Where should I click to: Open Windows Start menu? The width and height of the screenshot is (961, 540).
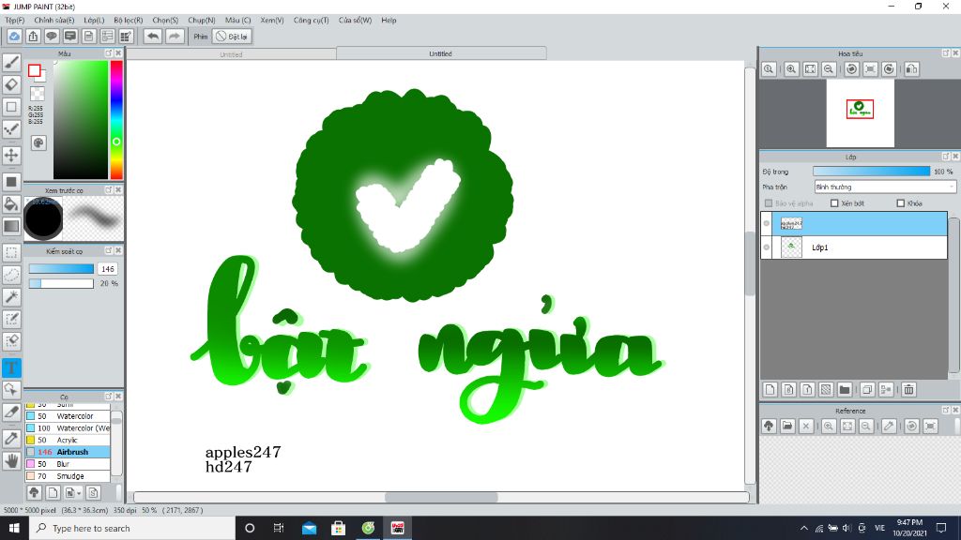point(14,528)
